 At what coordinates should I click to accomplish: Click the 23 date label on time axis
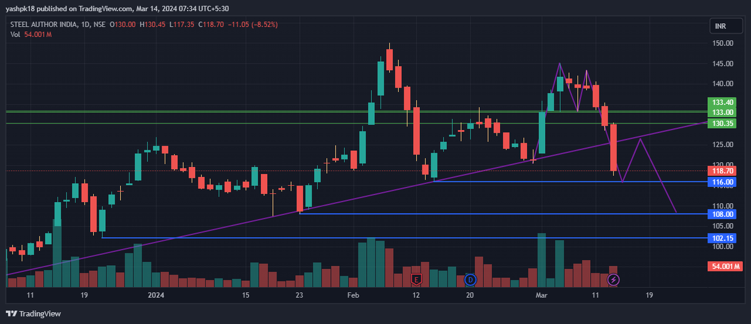coord(300,295)
